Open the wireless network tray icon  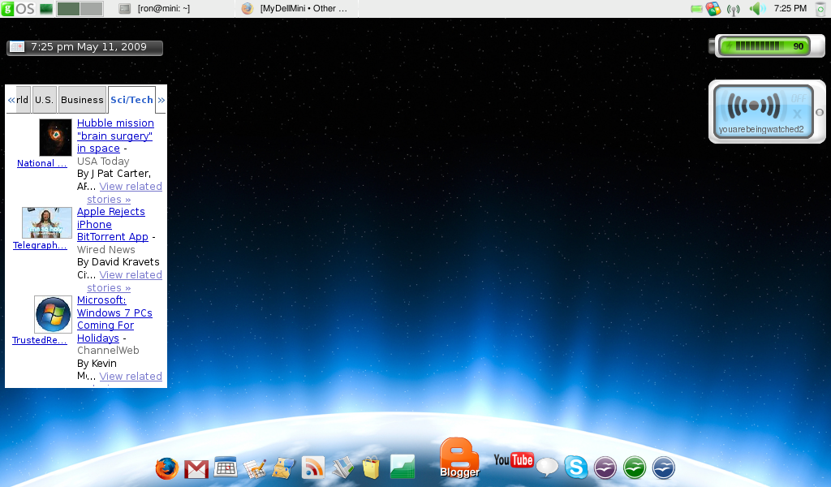734,9
